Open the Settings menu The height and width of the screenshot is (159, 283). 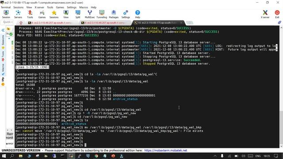coord(72,8)
